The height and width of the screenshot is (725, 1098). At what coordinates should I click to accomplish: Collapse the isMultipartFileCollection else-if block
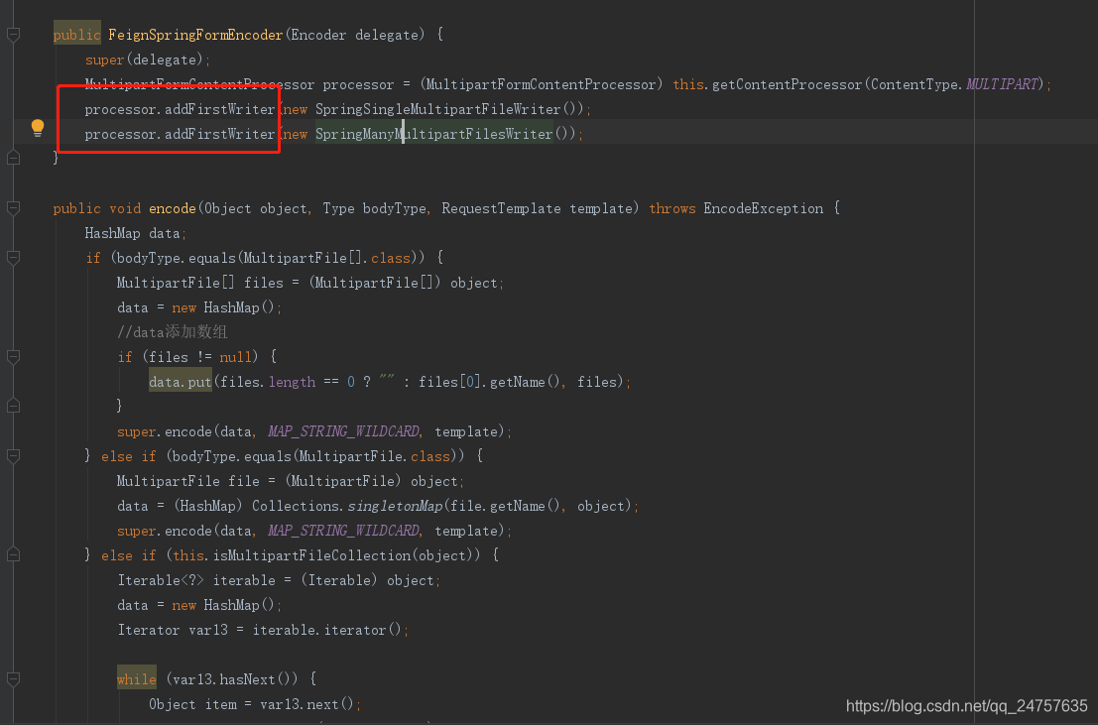pyautogui.click(x=13, y=554)
